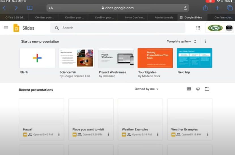Open the Safari share sheet icon

tap(205, 8)
